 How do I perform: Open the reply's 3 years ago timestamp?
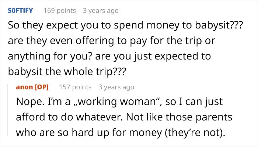(116, 87)
